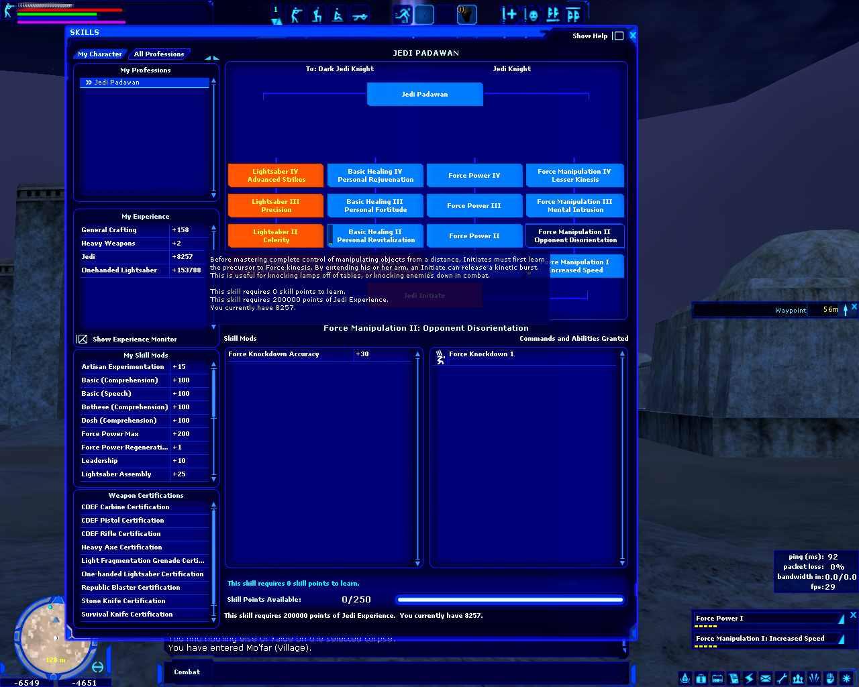Screen dimensions: 859x687
Task: Click the keyboard/grid panel icon in bottom bar
Action: point(717,678)
